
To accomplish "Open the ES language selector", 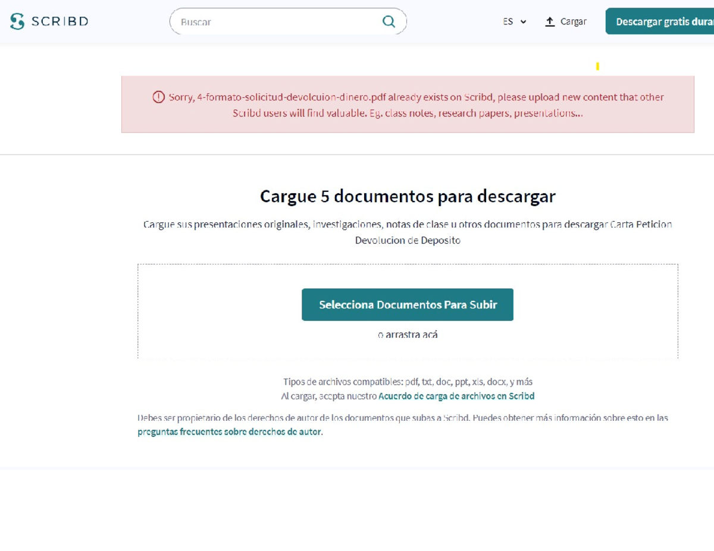I will (x=508, y=21).
